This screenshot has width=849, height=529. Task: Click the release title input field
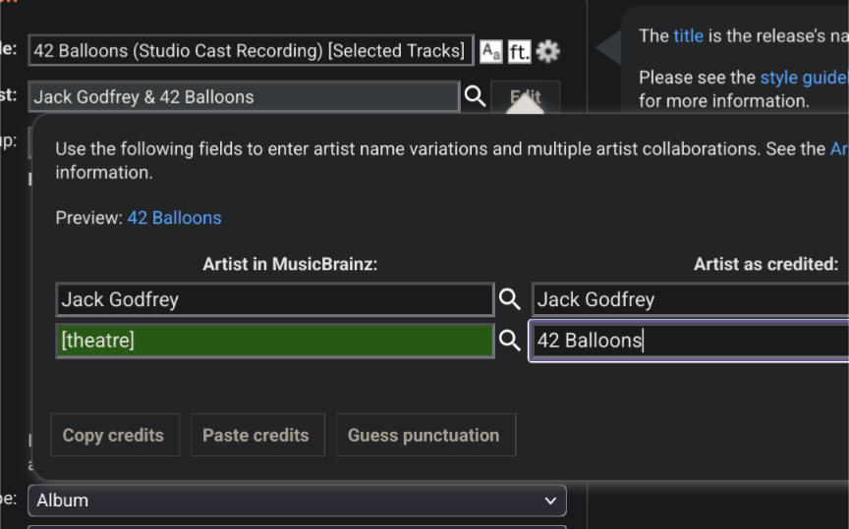pyautogui.click(x=252, y=50)
